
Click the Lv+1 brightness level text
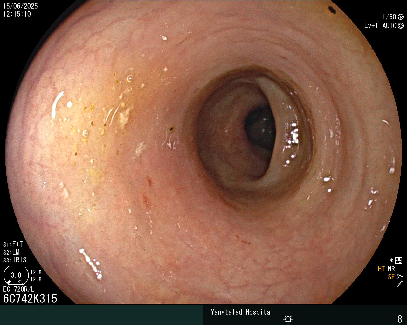[371, 25]
